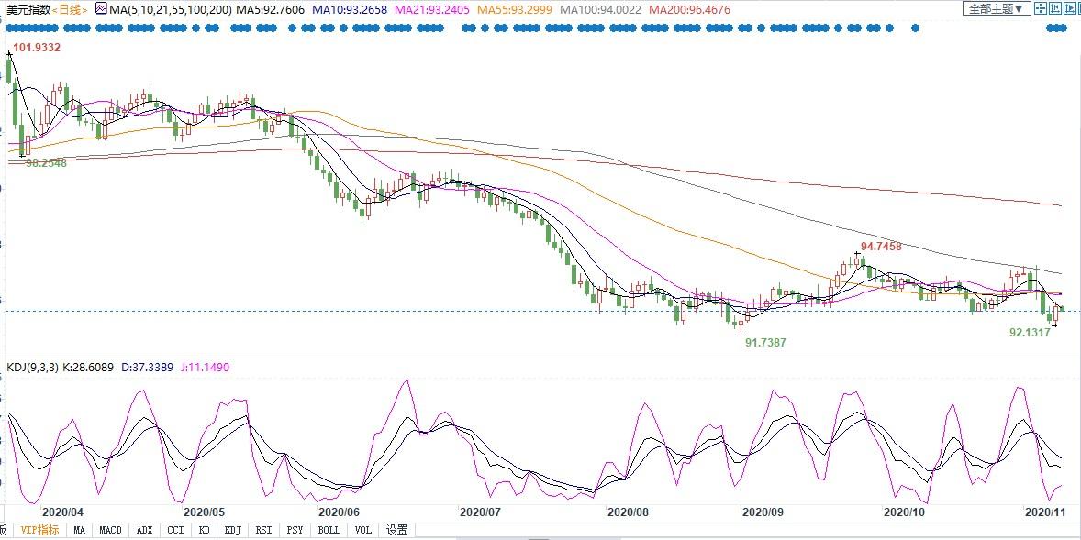Select the MA indicator tab
The width and height of the screenshot is (1081, 540).
(79, 530)
